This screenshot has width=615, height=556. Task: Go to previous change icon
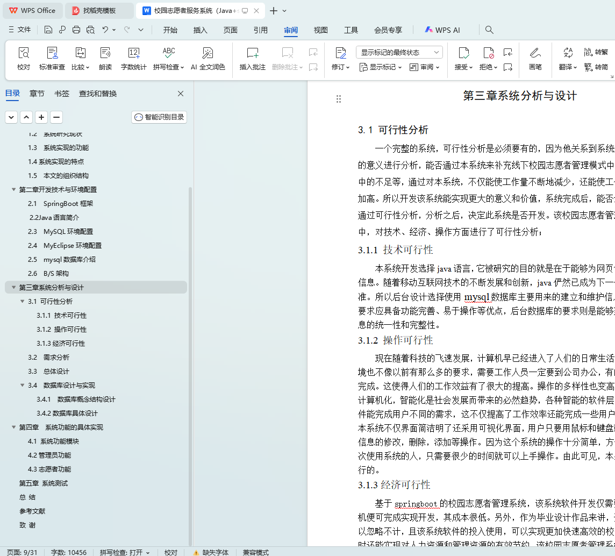(508, 52)
